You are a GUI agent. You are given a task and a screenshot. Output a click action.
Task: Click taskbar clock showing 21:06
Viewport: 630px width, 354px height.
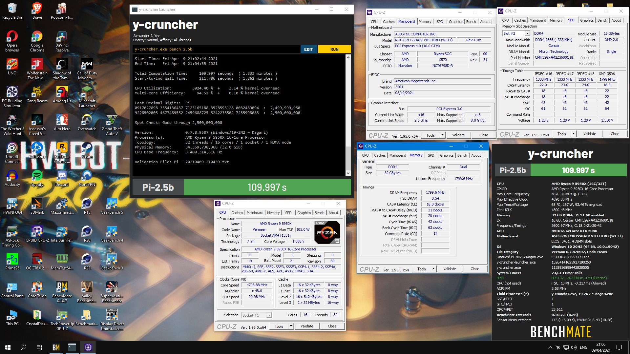(601, 347)
